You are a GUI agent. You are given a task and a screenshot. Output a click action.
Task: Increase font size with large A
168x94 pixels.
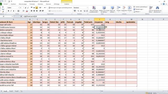click(x=25, y=8)
